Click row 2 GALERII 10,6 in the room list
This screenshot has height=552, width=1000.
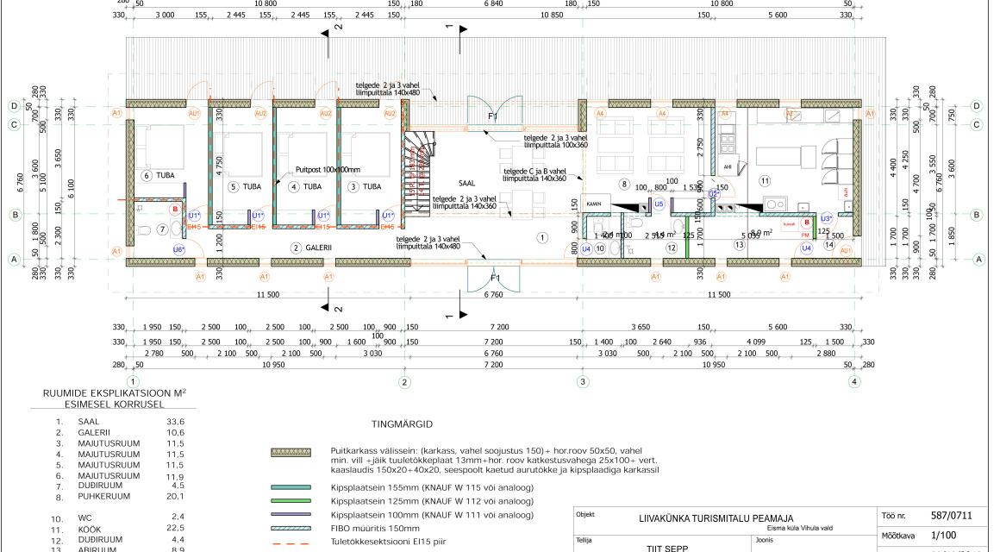click(x=120, y=433)
